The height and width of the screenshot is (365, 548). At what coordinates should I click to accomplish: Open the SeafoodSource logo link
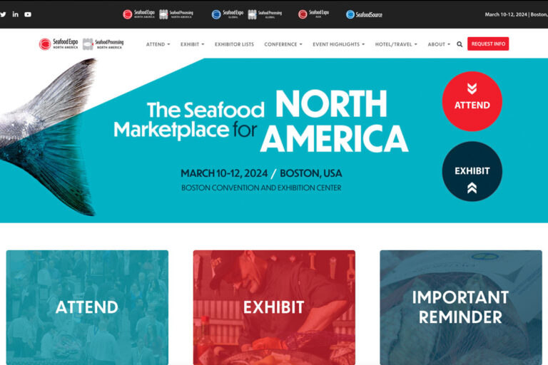tap(364, 14)
